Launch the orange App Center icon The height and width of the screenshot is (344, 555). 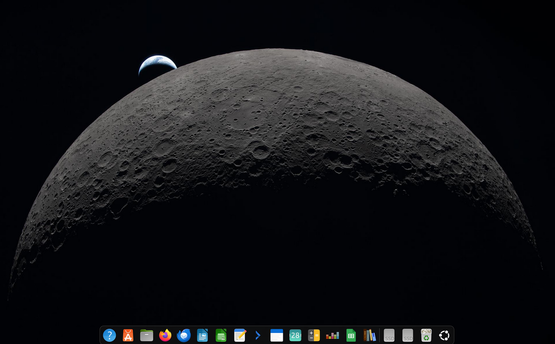(128, 335)
